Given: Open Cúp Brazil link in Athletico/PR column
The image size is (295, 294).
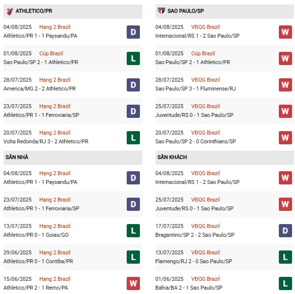Looking at the screenshot, I should (x=53, y=53).
